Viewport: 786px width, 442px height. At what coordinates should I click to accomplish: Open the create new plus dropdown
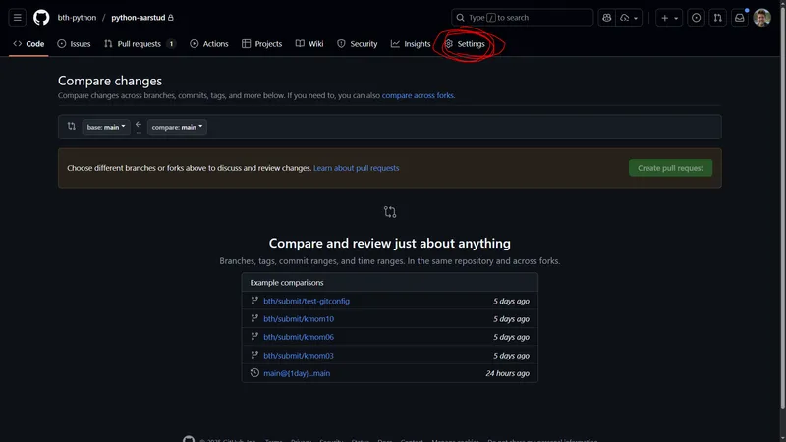(x=669, y=18)
